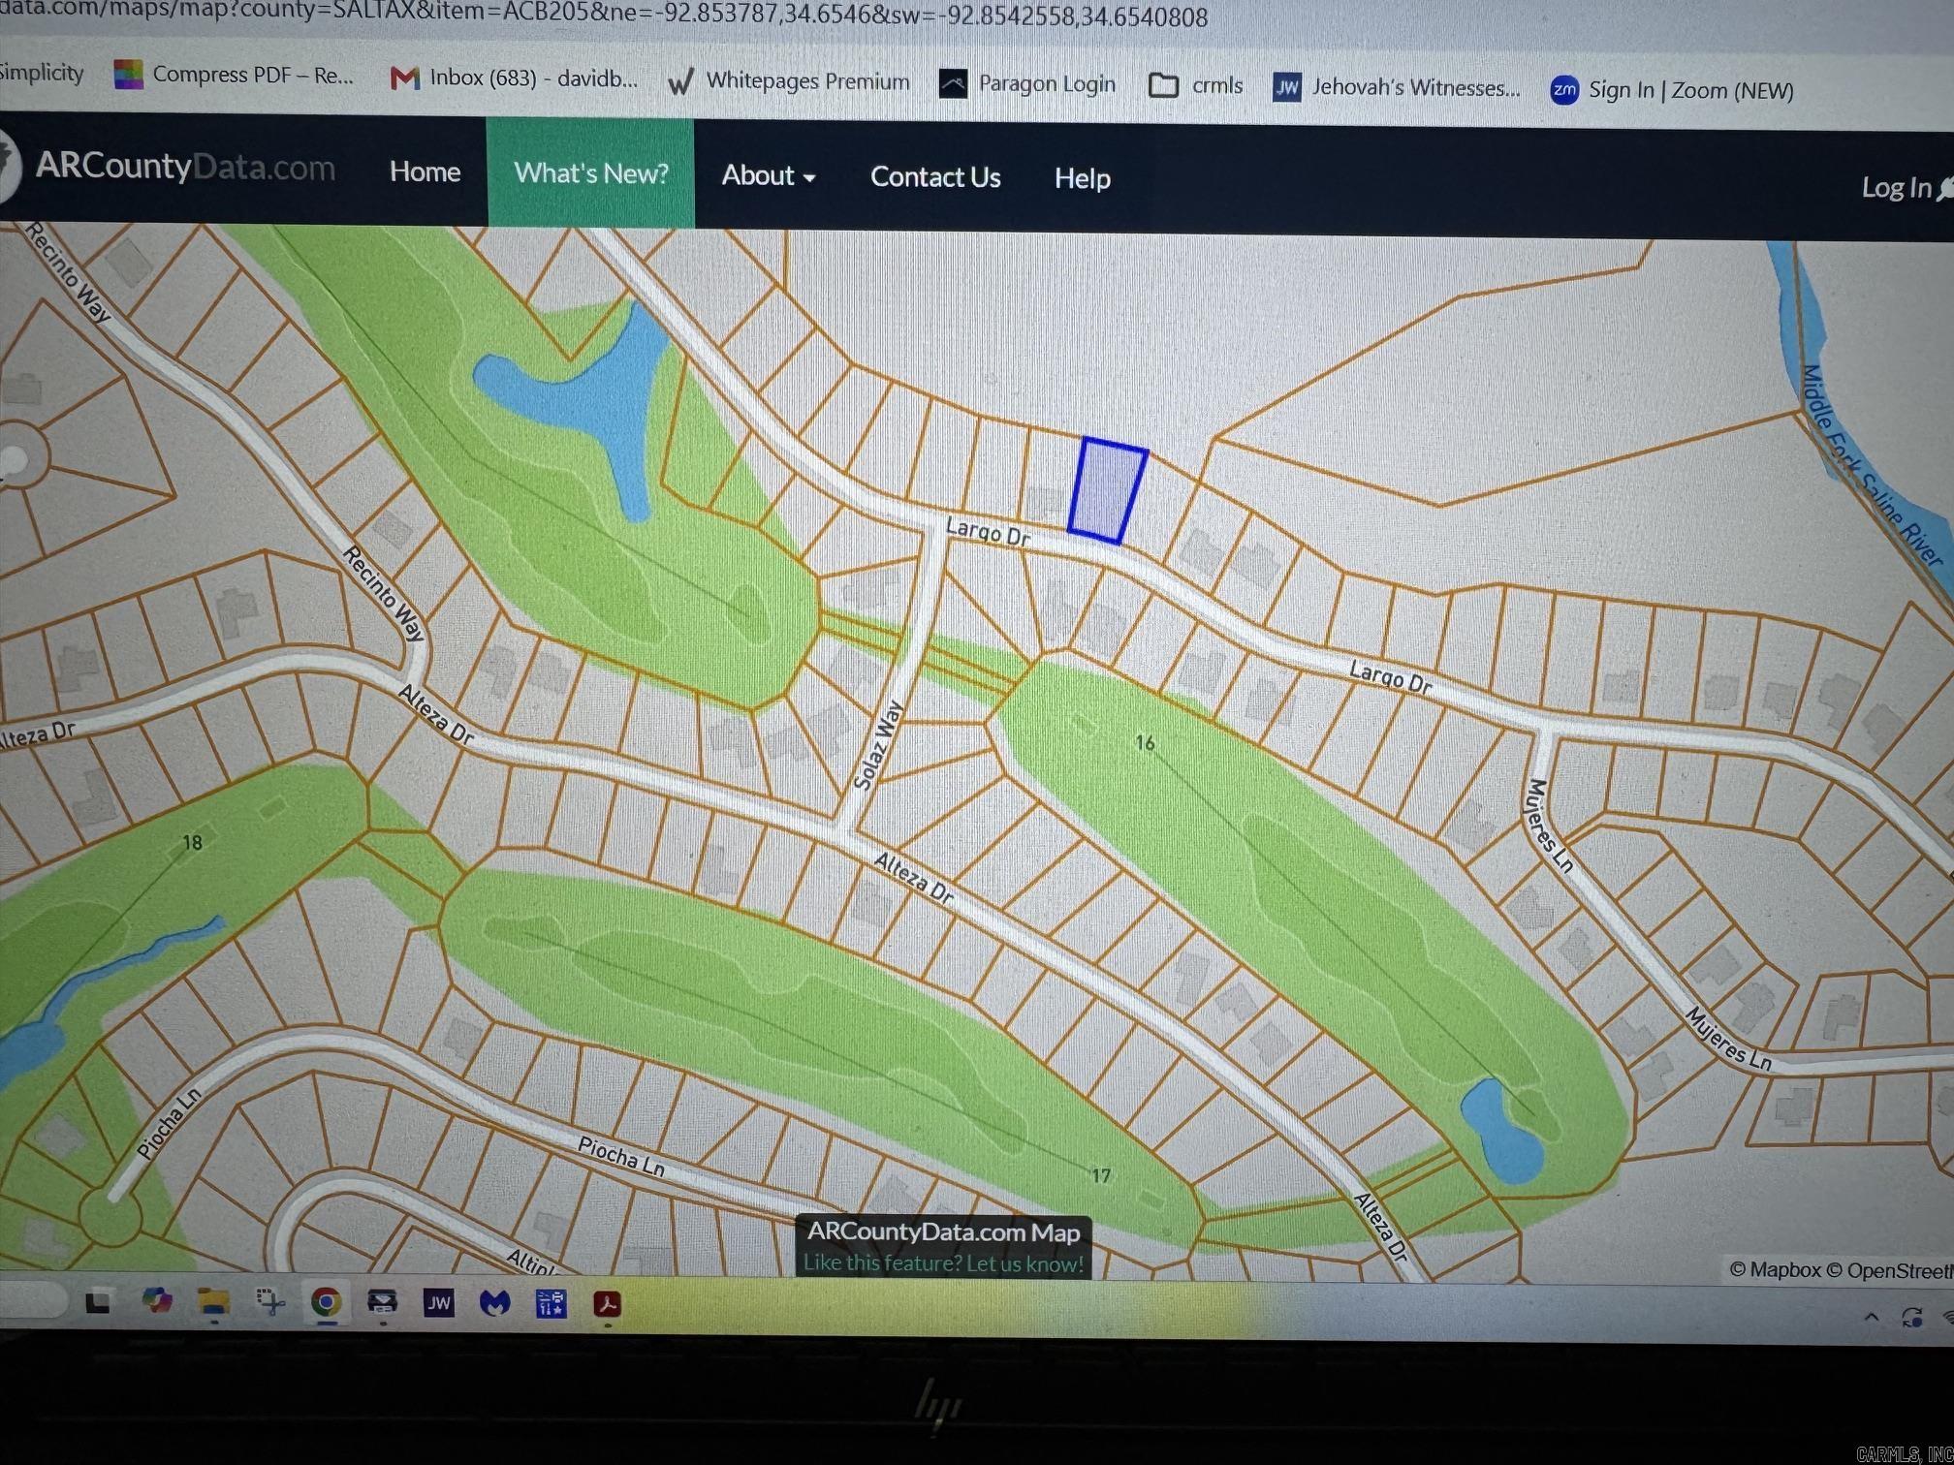
Task: Open the Gmail Inbox (683) bookmark
Action: click(x=514, y=78)
